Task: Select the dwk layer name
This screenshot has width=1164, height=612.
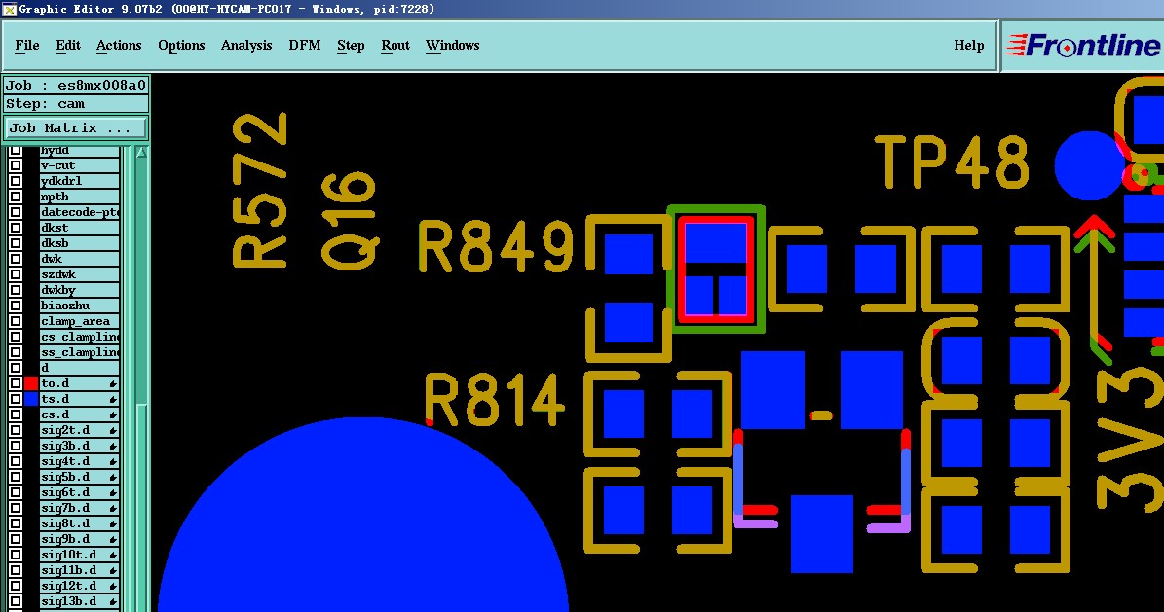Action: tap(80, 259)
